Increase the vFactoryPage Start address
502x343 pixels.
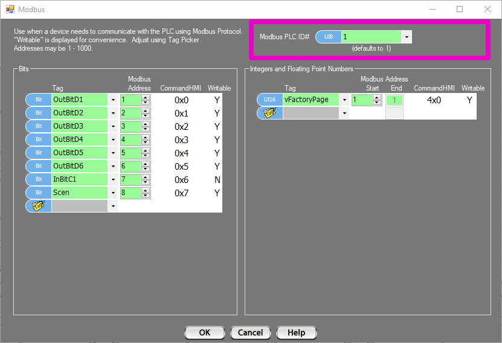[x=377, y=97]
